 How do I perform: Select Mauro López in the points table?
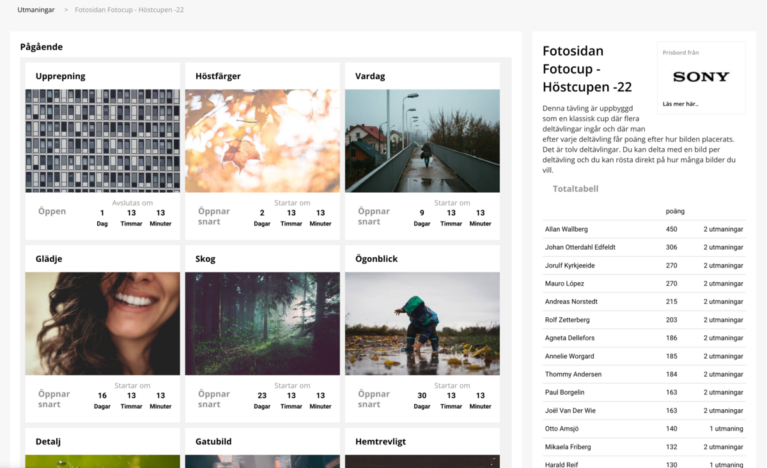[x=564, y=283]
